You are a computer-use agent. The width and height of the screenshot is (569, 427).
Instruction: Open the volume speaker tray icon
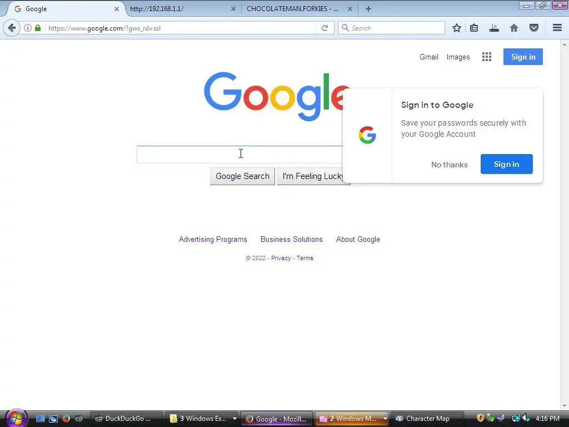[x=526, y=418]
